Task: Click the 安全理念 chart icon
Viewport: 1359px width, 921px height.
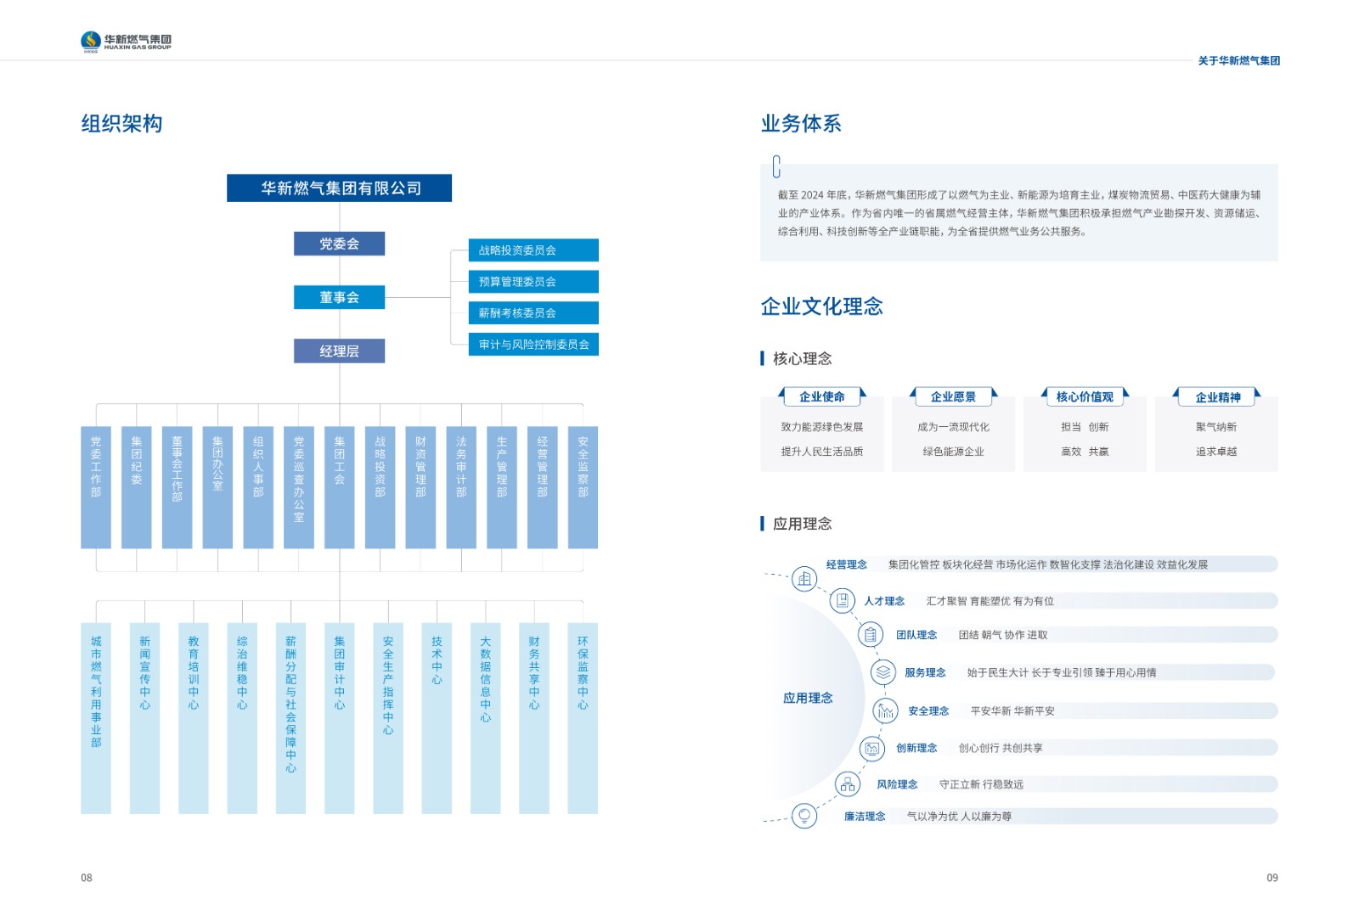Action: pos(886,710)
